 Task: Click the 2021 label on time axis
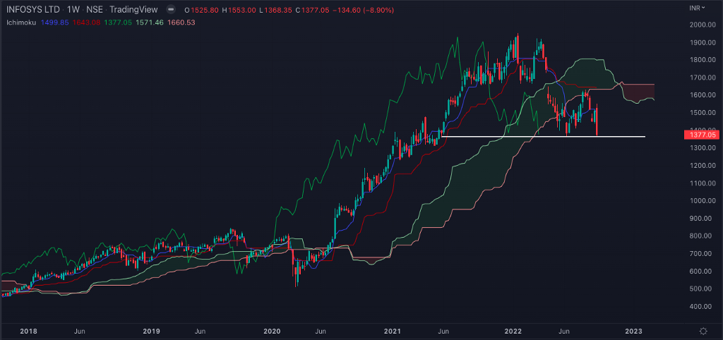click(393, 332)
